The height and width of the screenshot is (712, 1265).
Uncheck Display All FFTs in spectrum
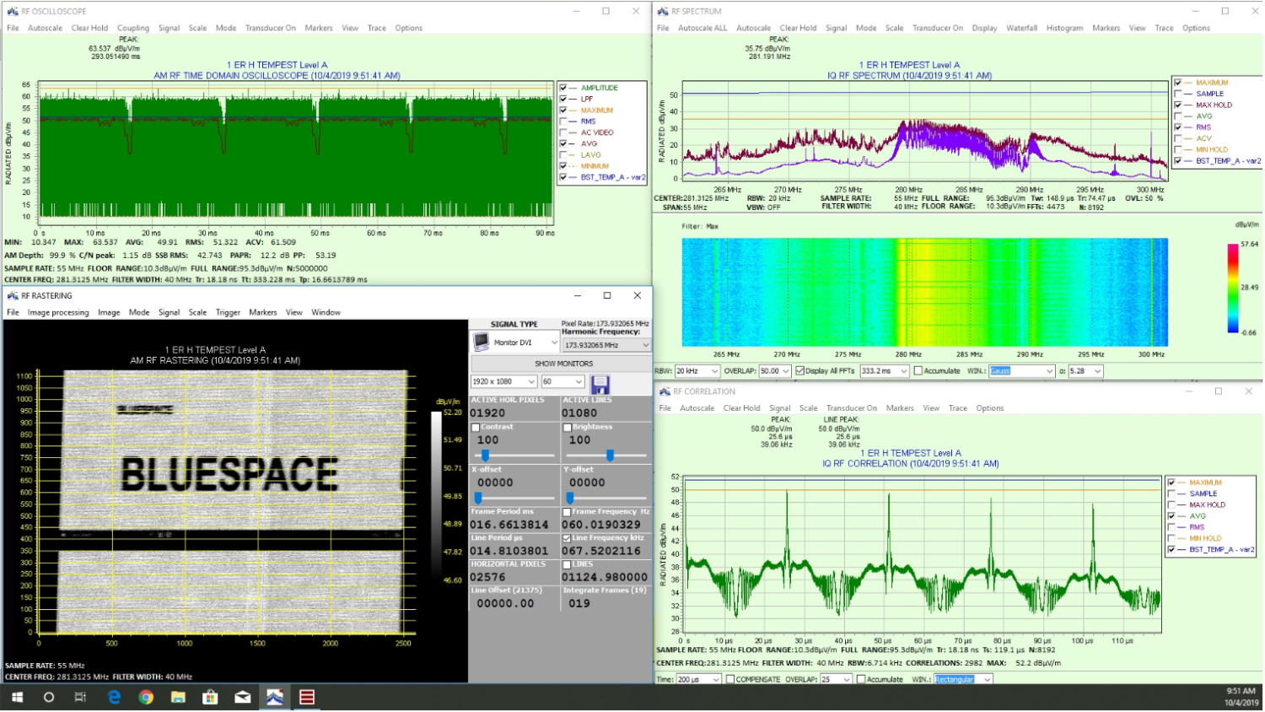799,371
